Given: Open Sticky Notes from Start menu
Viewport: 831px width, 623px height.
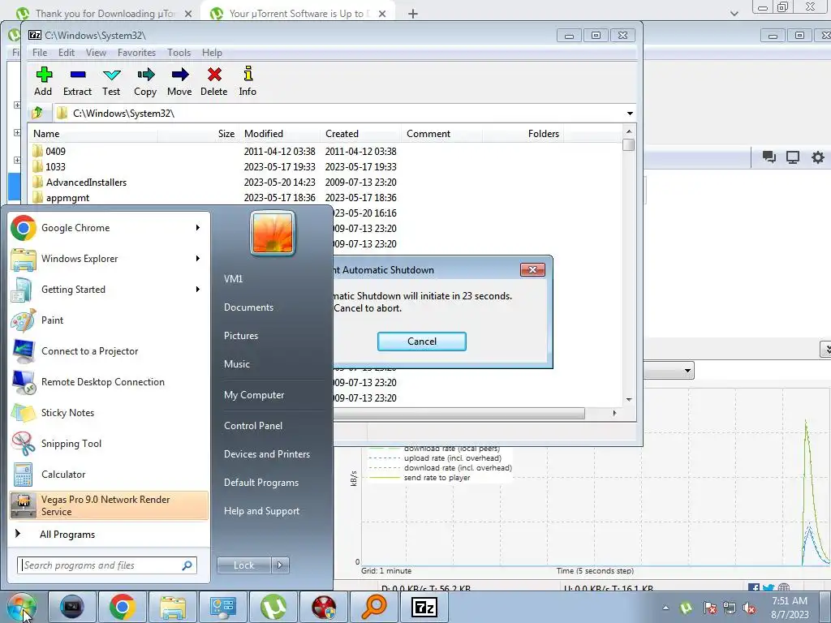Looking at the screenshot, I should 110,413.
